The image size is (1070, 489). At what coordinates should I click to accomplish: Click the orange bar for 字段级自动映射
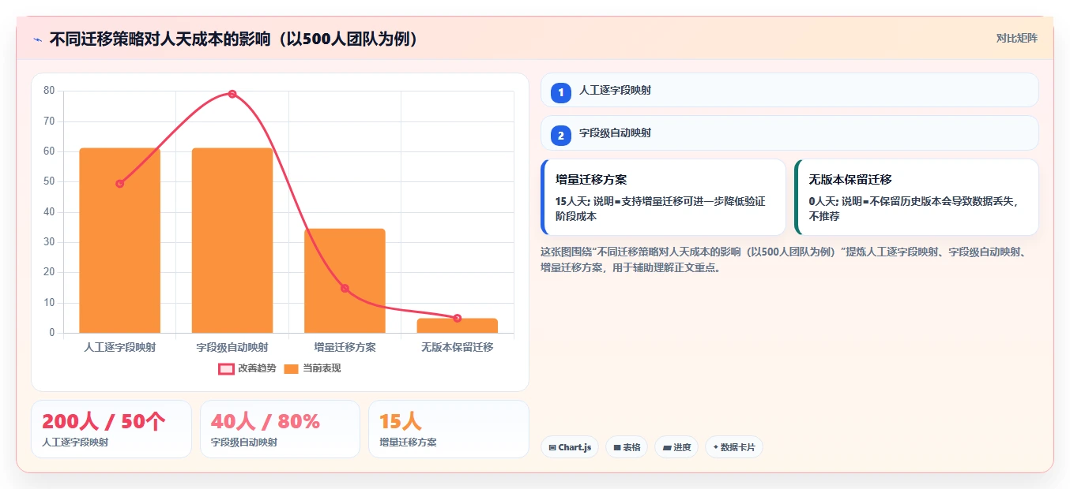(232, 241)
